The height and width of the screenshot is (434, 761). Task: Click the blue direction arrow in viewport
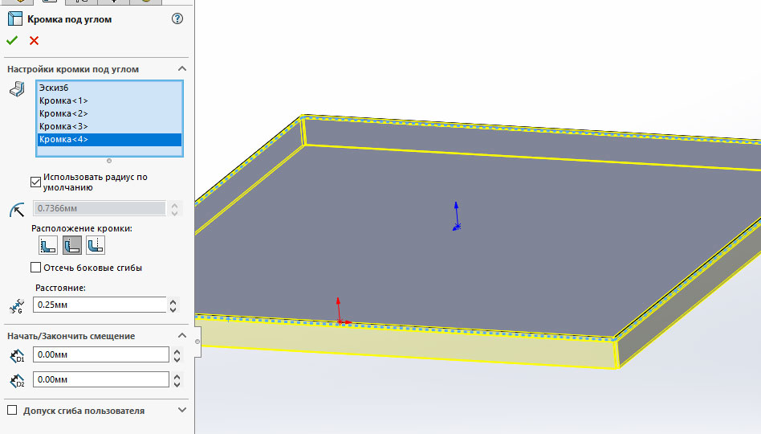[456, 215]
